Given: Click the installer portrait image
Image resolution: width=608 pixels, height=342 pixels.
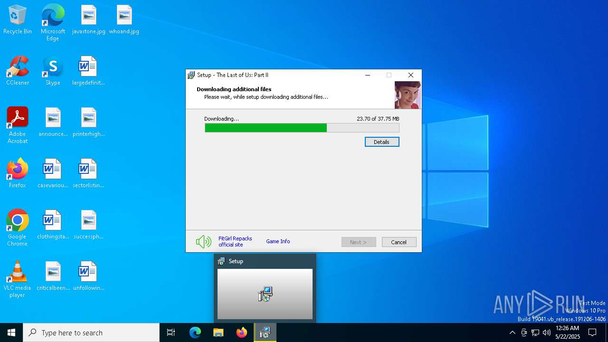Looking at the screenshot, I should coord(408,95).
